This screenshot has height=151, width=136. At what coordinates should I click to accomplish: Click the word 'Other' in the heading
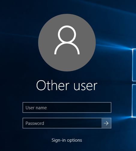53,85
